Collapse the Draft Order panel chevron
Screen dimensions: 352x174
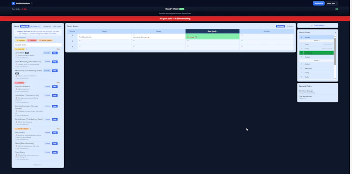[x=335, y=33]
